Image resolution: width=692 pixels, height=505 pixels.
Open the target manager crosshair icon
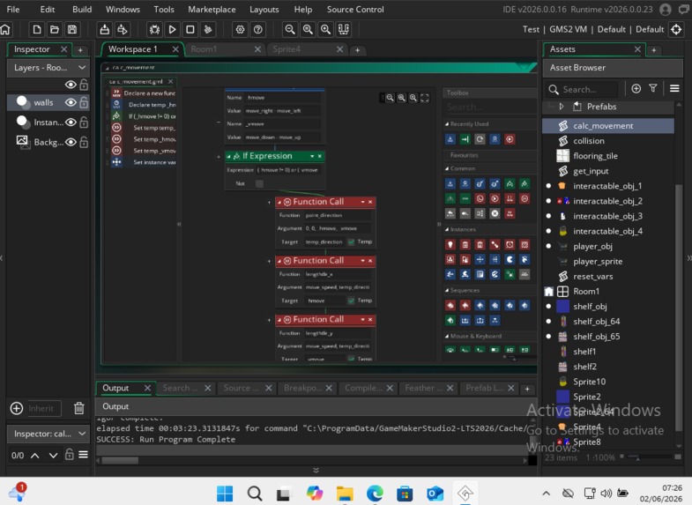(x=676, y=30)
